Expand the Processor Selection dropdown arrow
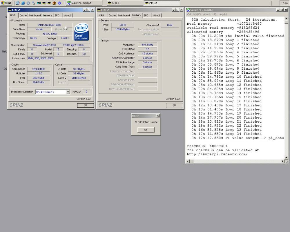This screenshot has width=290, height=232. 68,92
